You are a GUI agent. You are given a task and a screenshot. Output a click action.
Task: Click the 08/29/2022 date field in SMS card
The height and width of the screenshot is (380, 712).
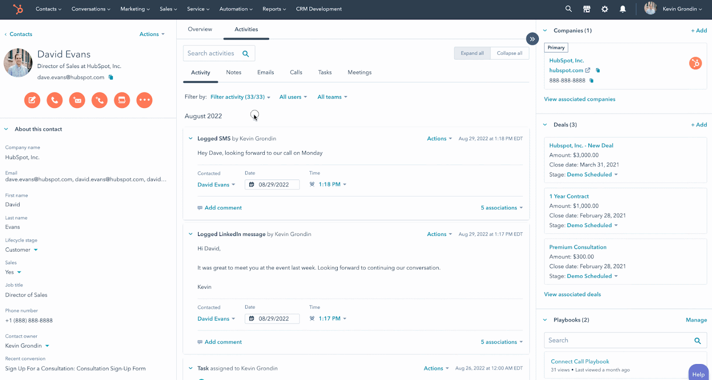[x=272, y=184]
